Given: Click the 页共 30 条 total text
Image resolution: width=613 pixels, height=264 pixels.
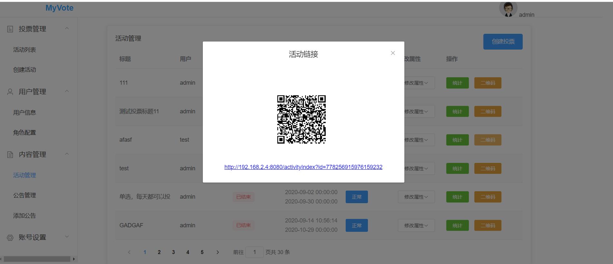Looking at the screenshot, I should coord(278,252).
